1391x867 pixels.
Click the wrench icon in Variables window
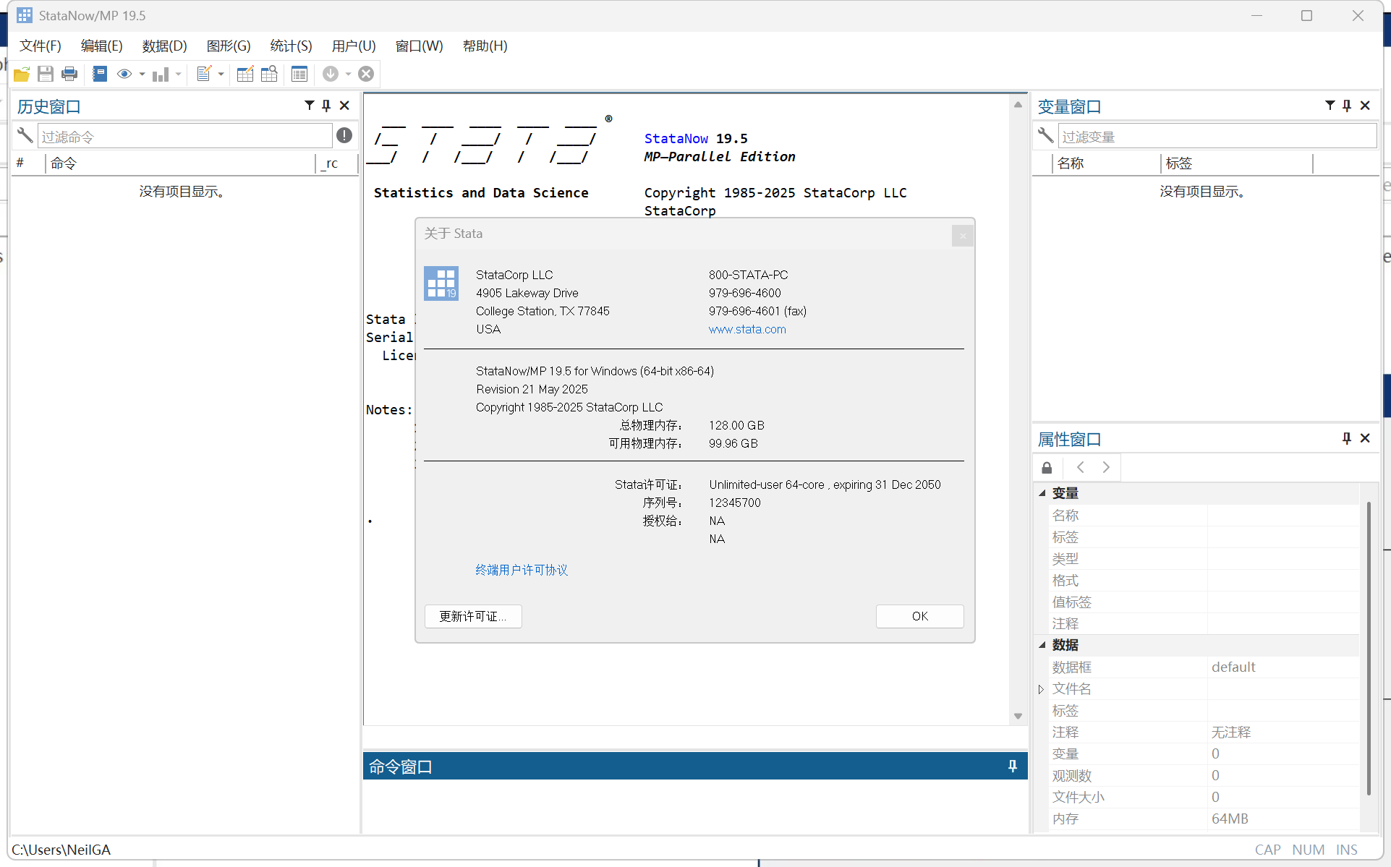tap(1045, 136)
